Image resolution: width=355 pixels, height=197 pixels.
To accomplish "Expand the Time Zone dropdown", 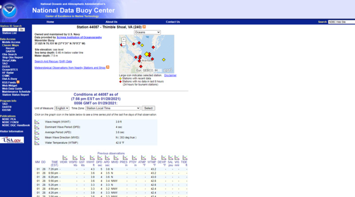I will click(x=112, y=108).
